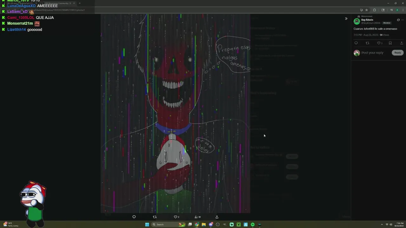Open Discord from the taskbar
Viewport: 406px width, 228px height.
[x=211, y=225]
